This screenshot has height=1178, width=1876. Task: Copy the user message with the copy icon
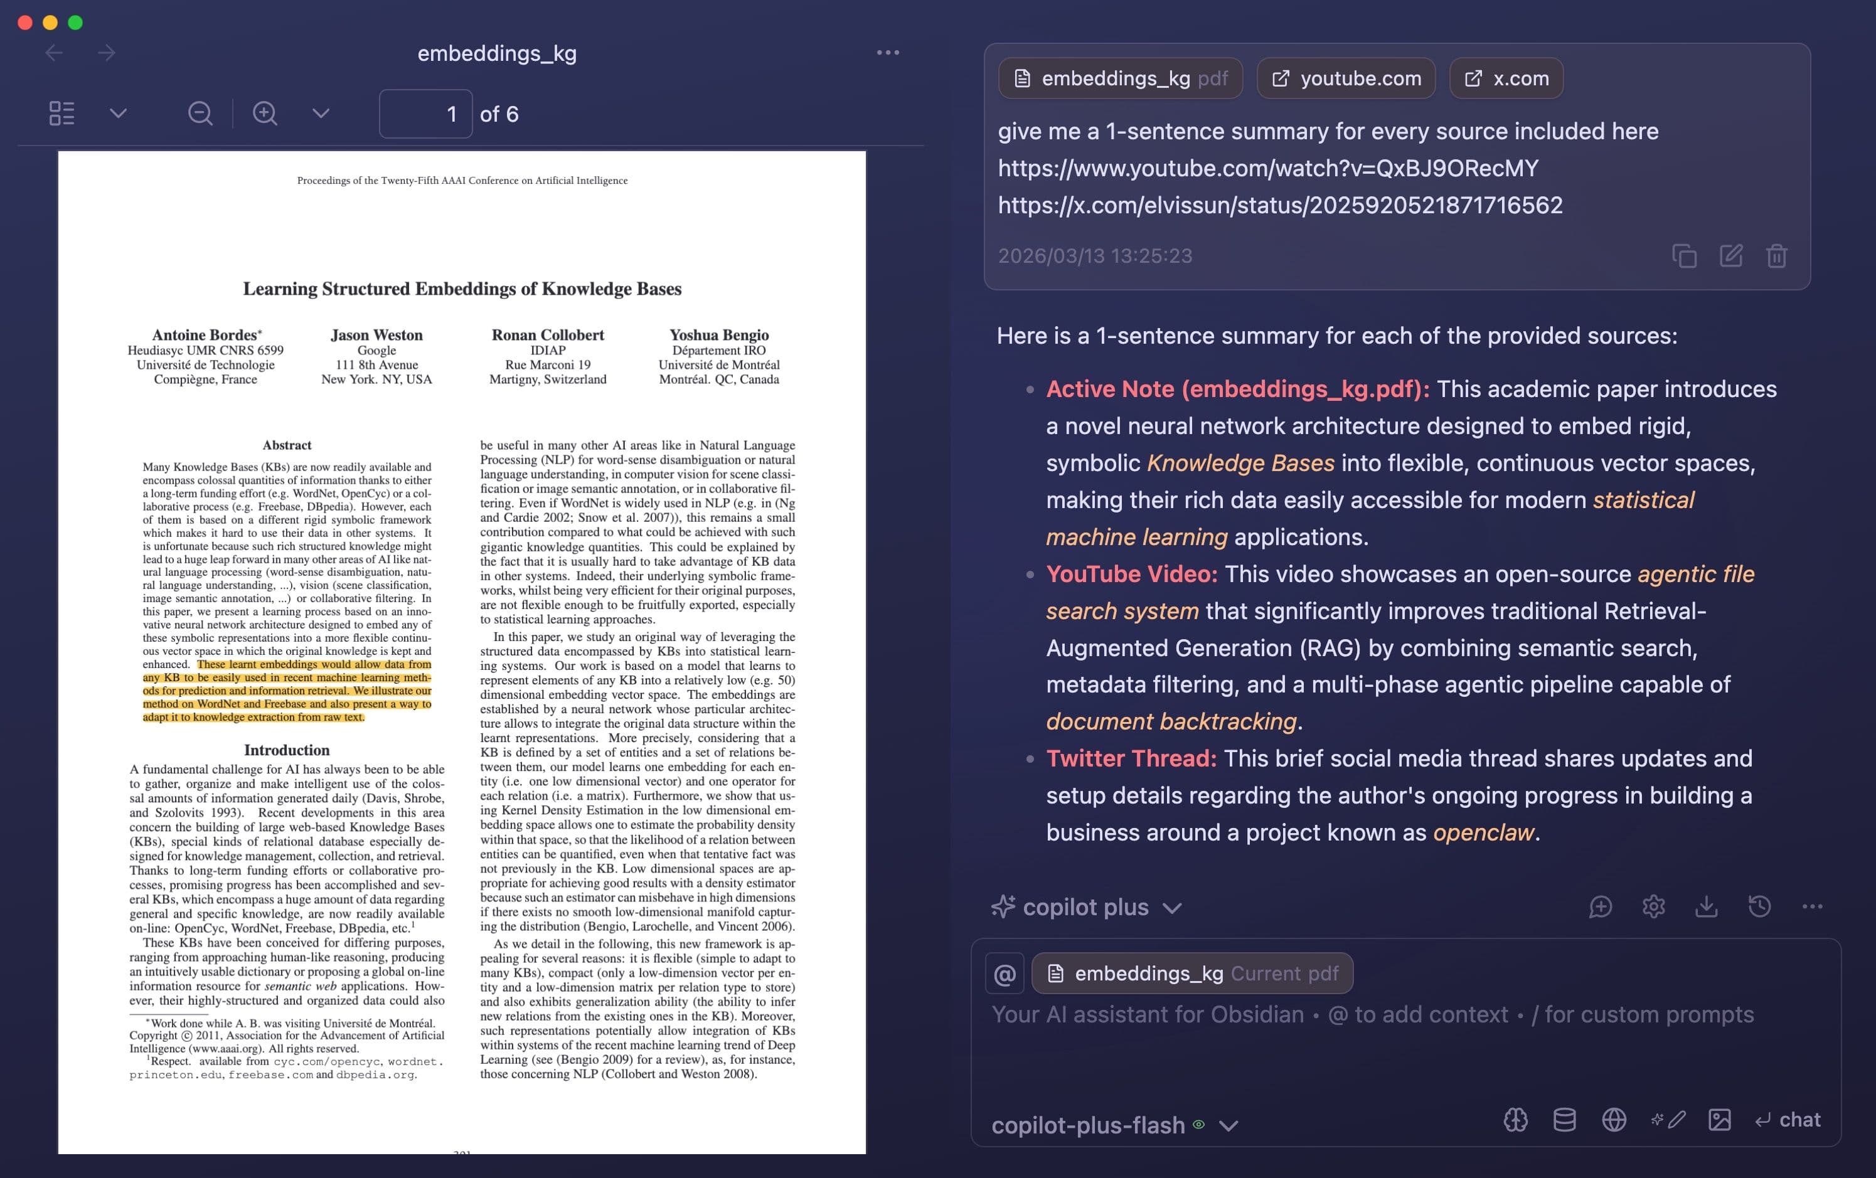pyautogui.click(x=1685, y=255)
